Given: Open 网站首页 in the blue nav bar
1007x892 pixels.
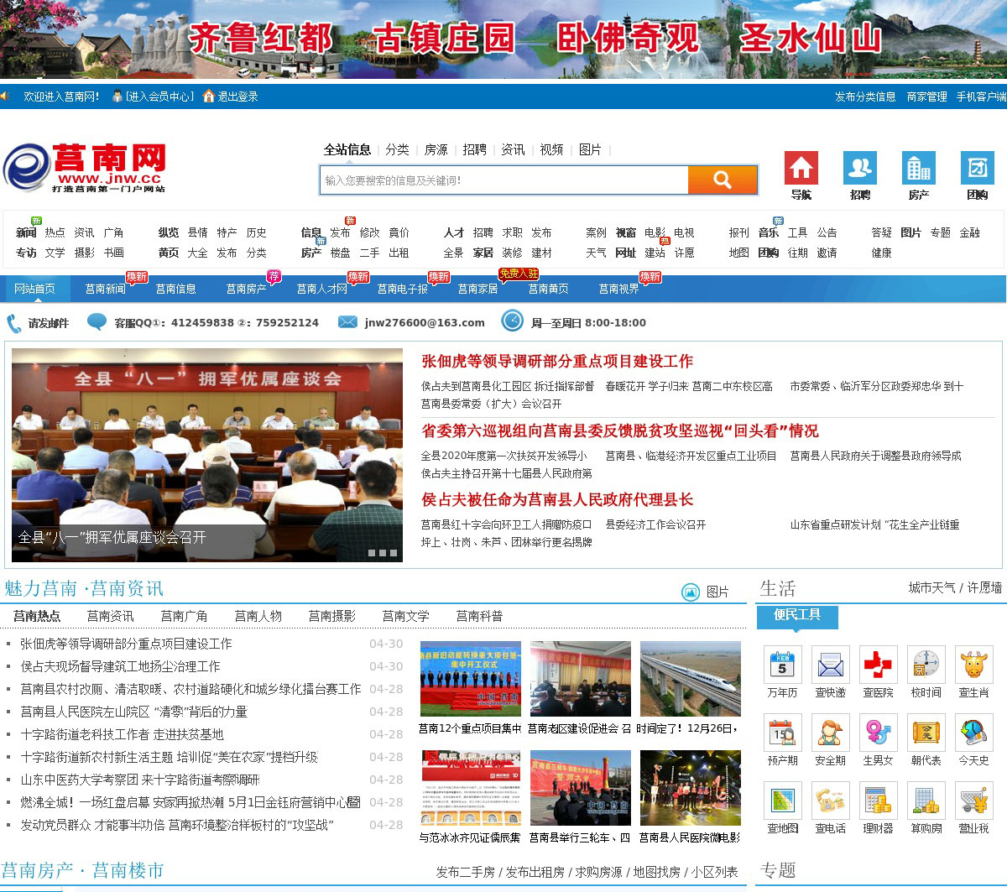Looking at the screenshot, I should click(34, 289).
